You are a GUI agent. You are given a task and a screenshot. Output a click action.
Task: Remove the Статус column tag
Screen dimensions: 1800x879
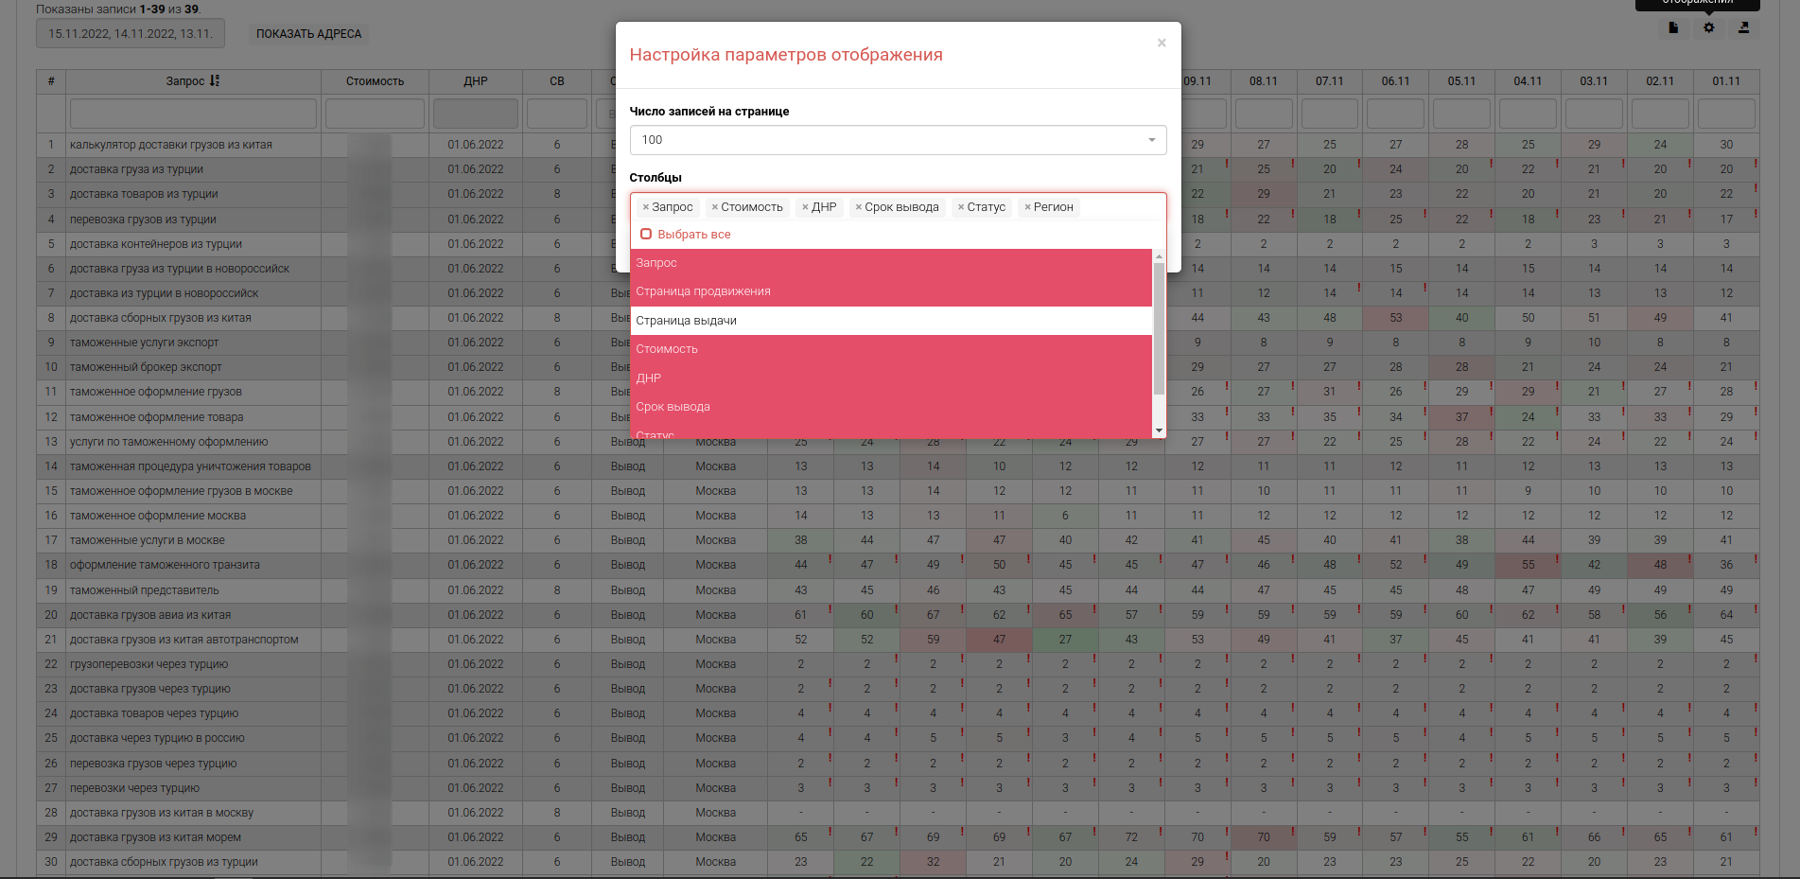(961, 207)
